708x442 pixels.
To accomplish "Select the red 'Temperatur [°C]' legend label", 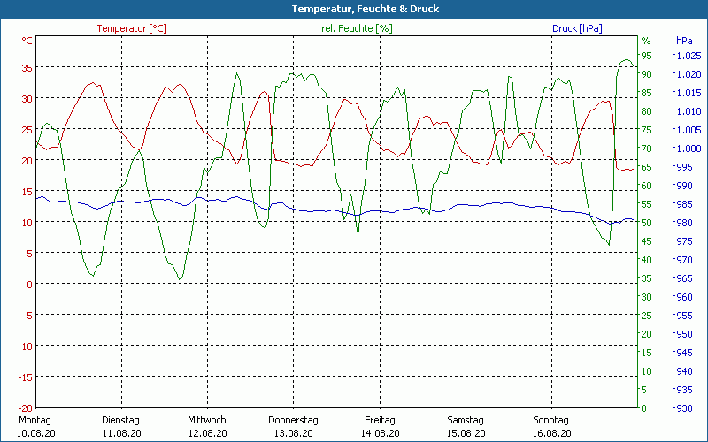I will (x=132, y=28).
